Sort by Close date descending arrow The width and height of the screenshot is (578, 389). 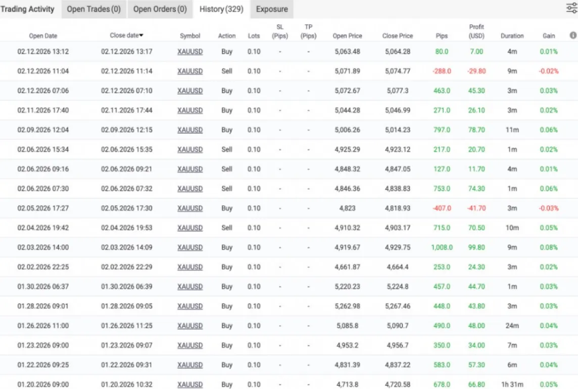pyautogui.click(x=141, y=35)
